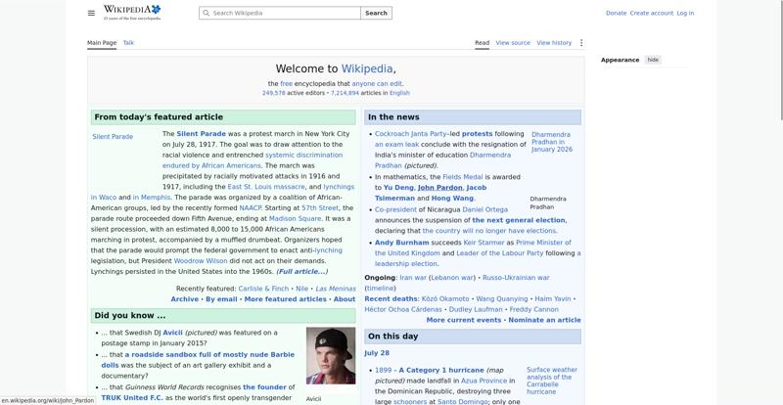Image resolution: width=783 pixels, height=405 pixels.
Task: Click the Avicii portrait thumbnail
Action: (x=331, y=355)
